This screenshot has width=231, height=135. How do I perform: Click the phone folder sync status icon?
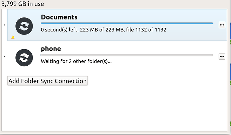click(24, 58)
